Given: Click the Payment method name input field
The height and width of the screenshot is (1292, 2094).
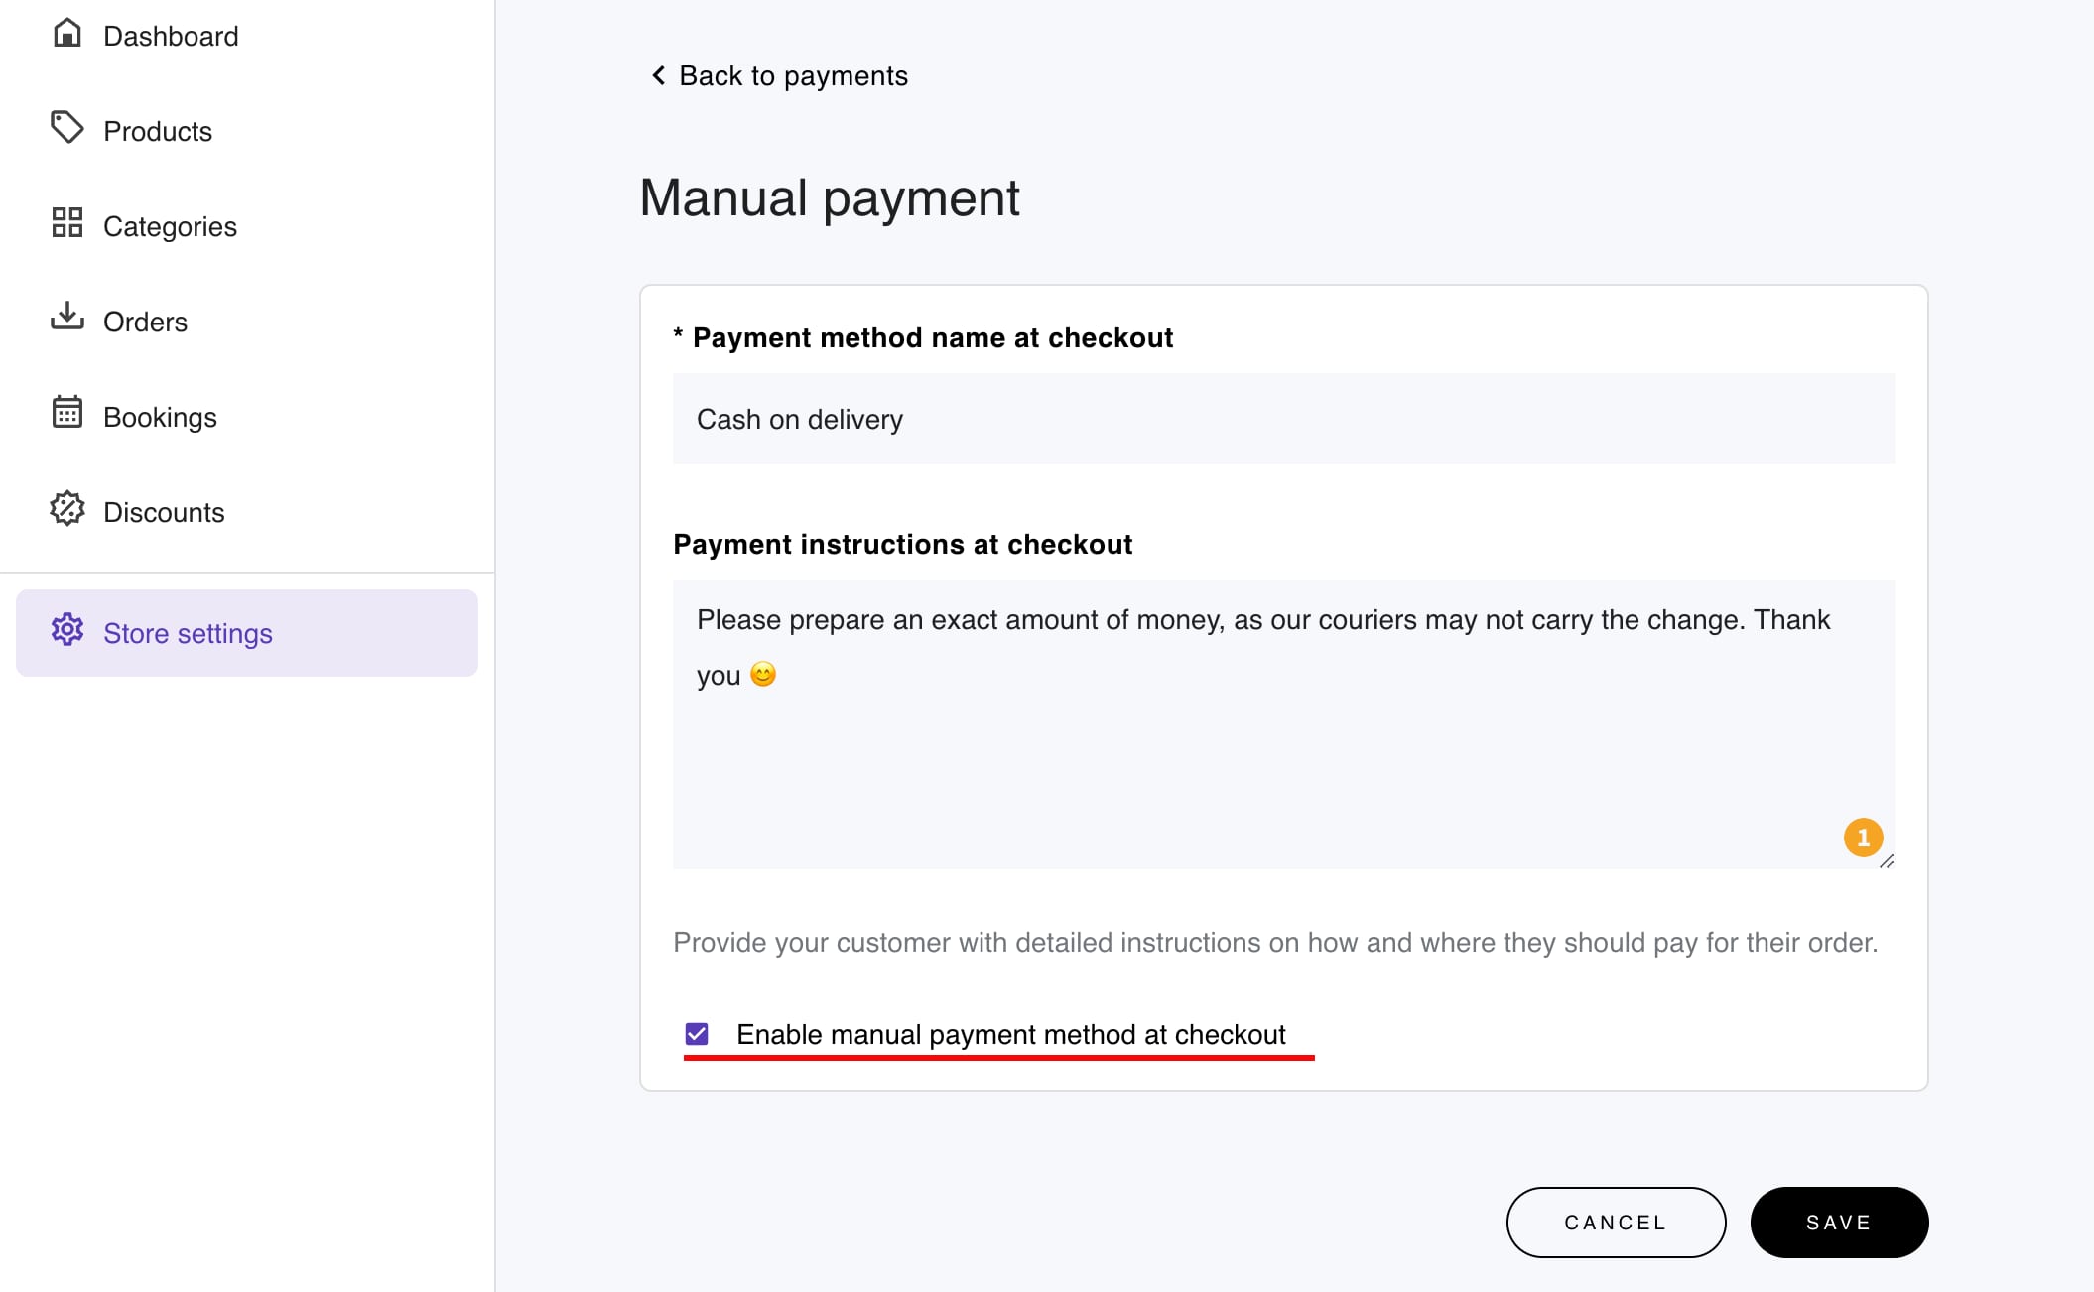Looking at the screenshot, I should [x=1282, y=419].
